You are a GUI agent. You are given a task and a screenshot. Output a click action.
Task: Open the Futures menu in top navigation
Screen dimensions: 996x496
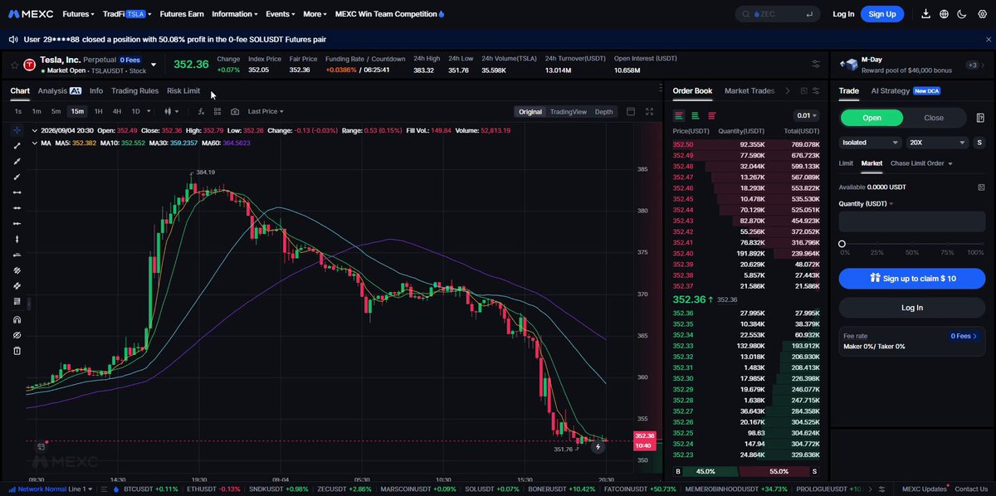coord(79,14)
